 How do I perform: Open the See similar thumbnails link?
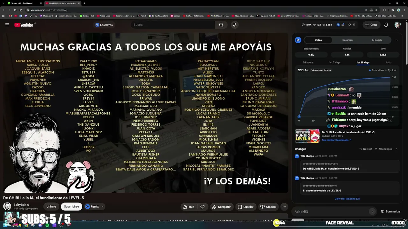[x=337, y=140]
